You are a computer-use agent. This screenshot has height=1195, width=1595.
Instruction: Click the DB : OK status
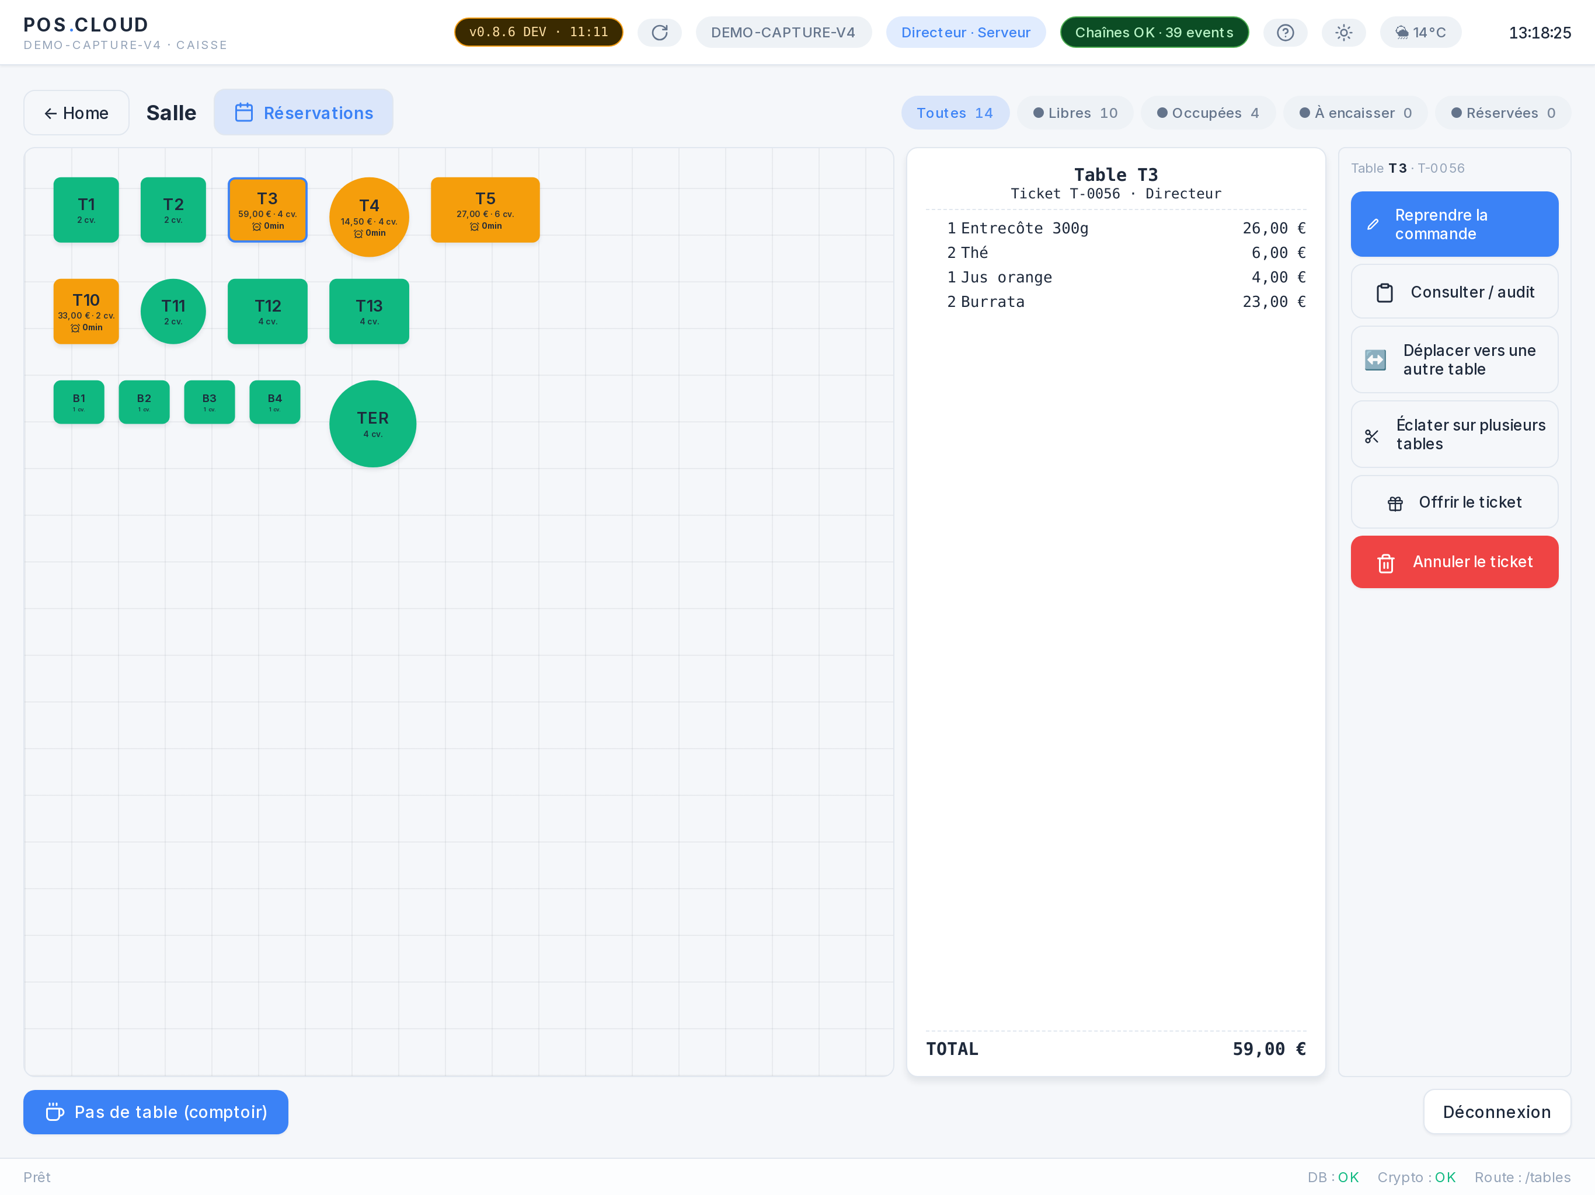pos(1332,1177)
